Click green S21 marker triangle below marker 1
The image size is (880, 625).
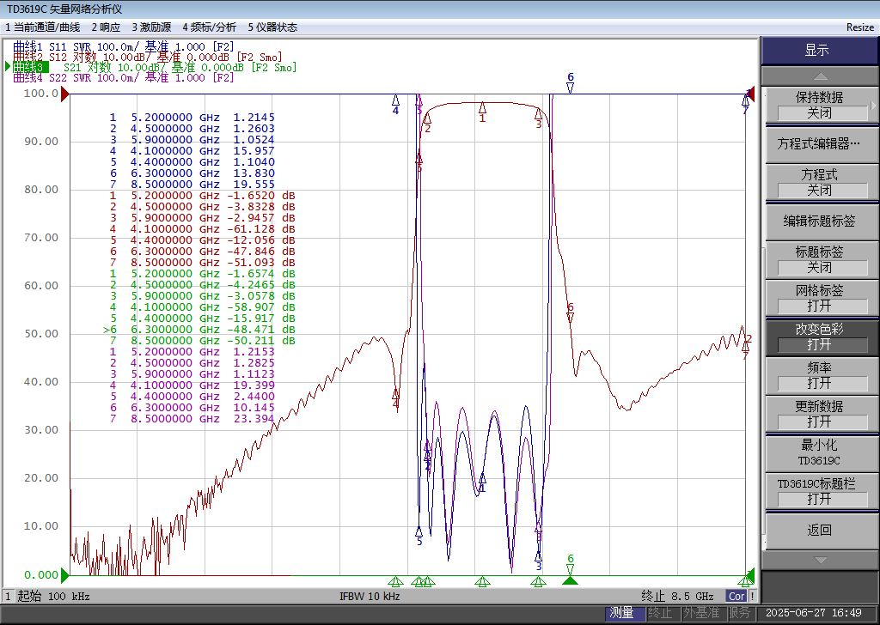click(x=483, y=580)
